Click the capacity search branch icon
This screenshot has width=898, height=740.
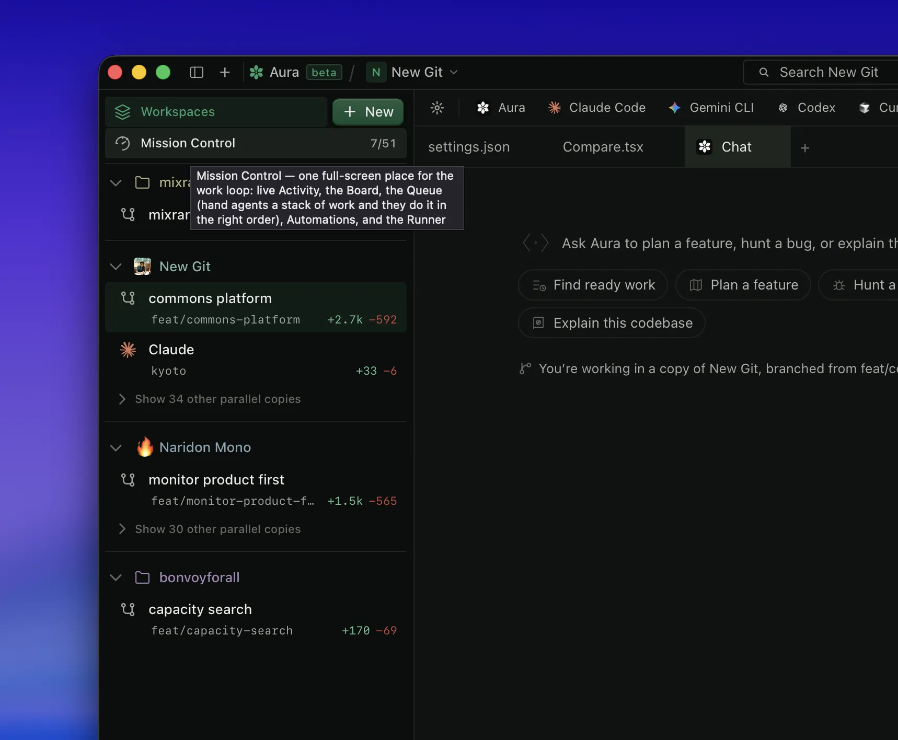tap(128, 609)
